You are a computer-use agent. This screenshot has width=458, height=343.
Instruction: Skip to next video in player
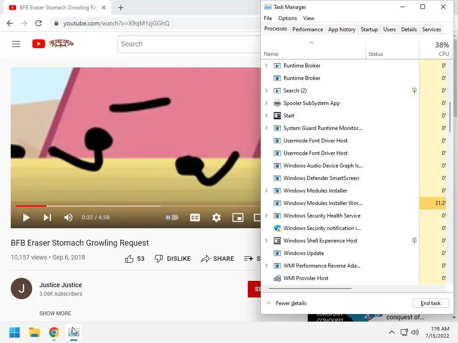(47, 218)
